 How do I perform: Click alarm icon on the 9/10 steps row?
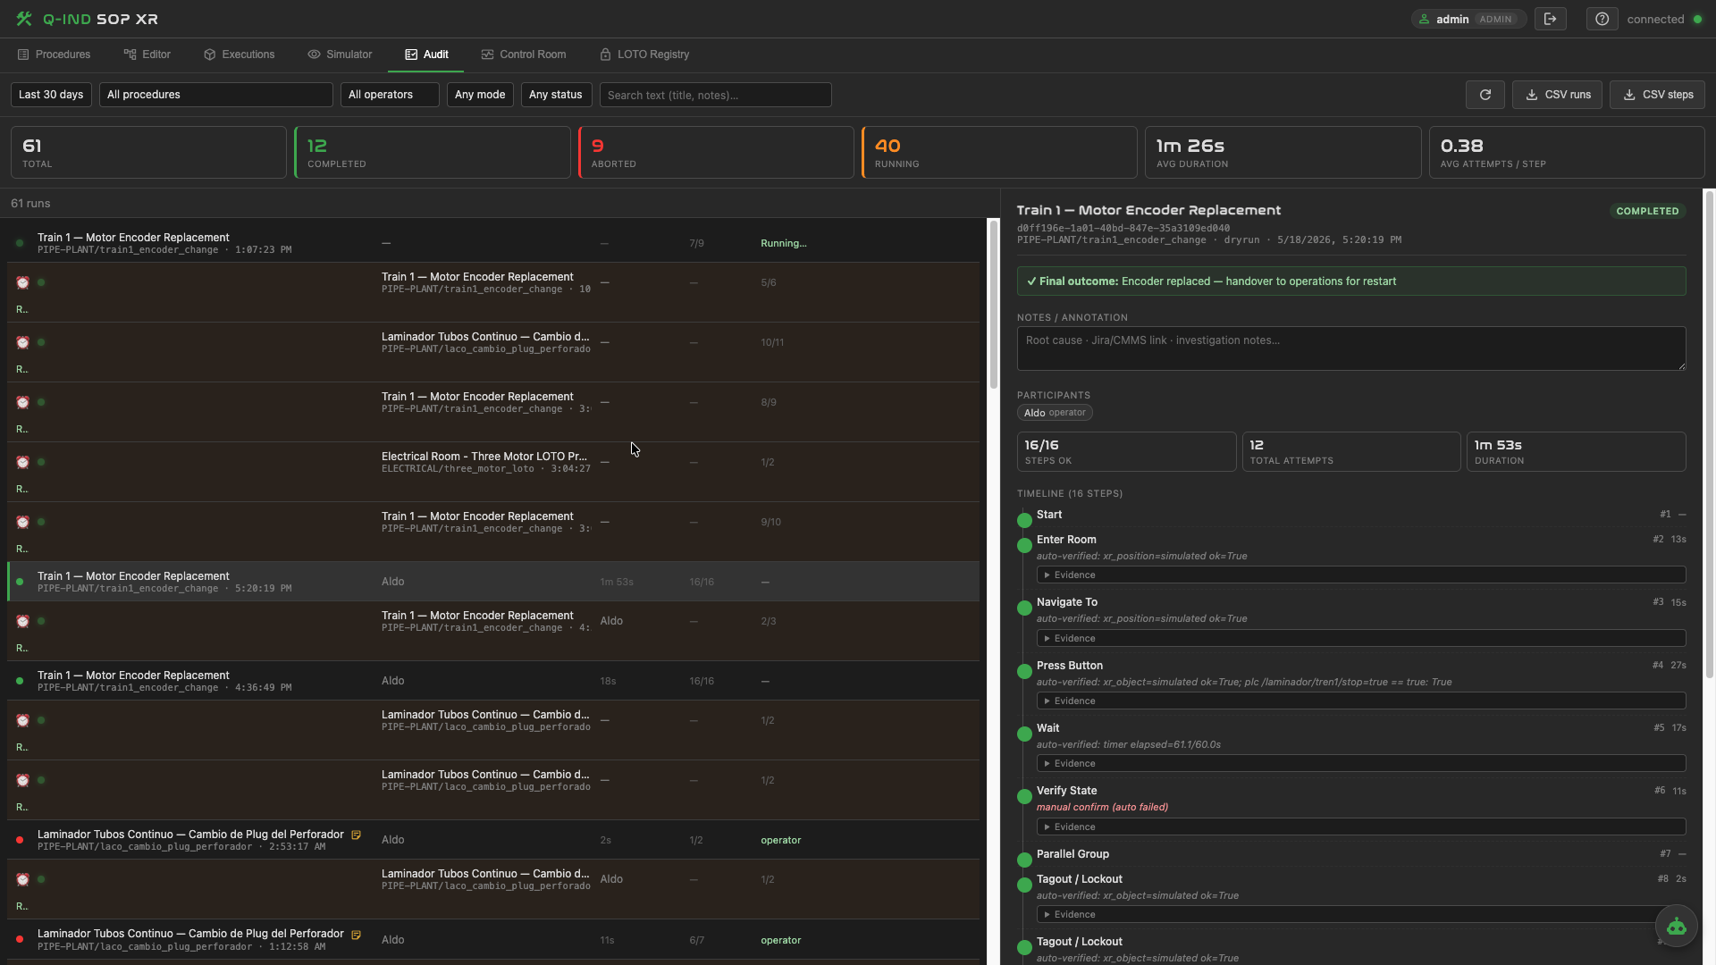(x=23, y=522)
